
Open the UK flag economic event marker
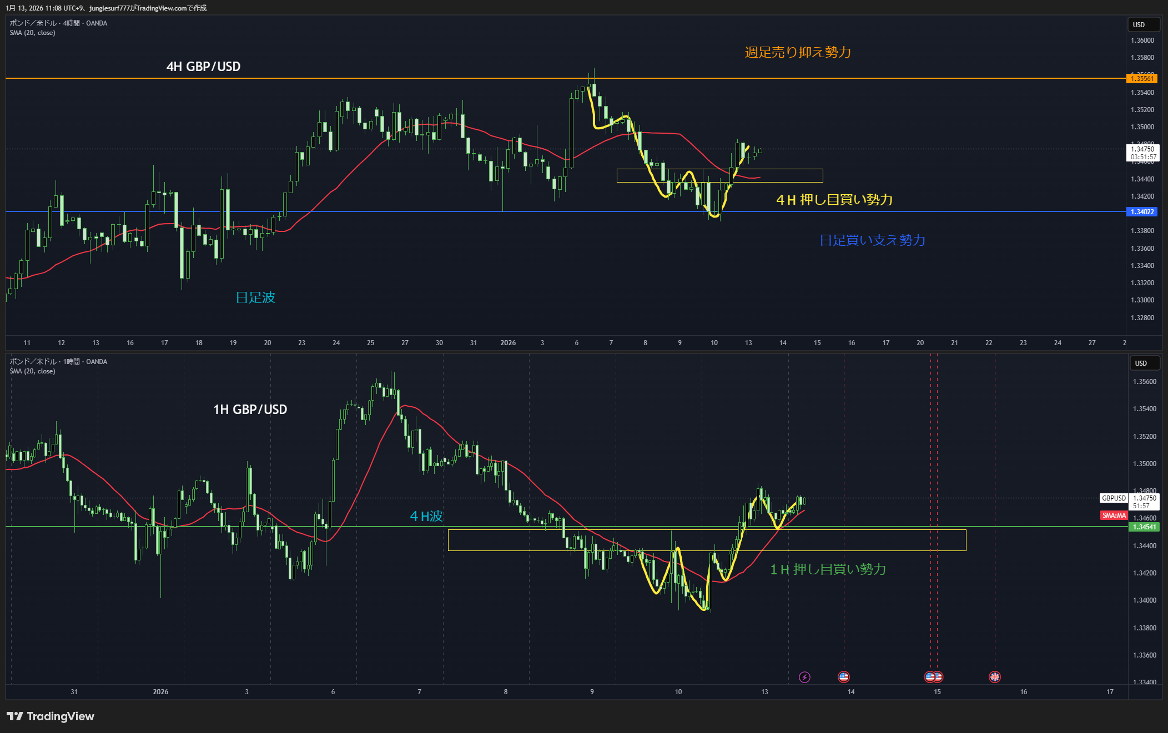tap(994, 677)
